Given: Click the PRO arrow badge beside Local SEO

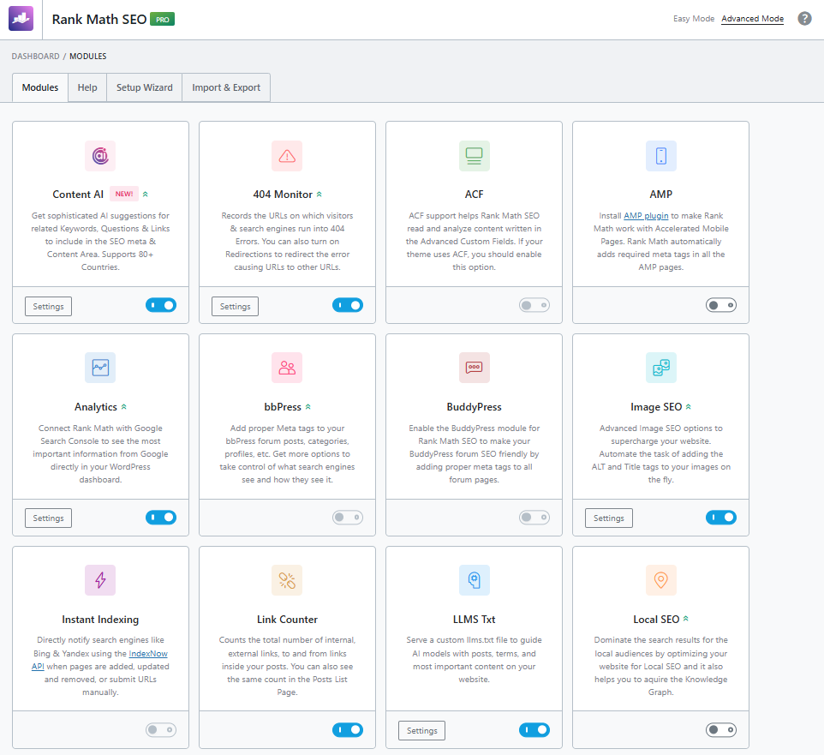Looking at the screenshot, I should click(686, 619).
